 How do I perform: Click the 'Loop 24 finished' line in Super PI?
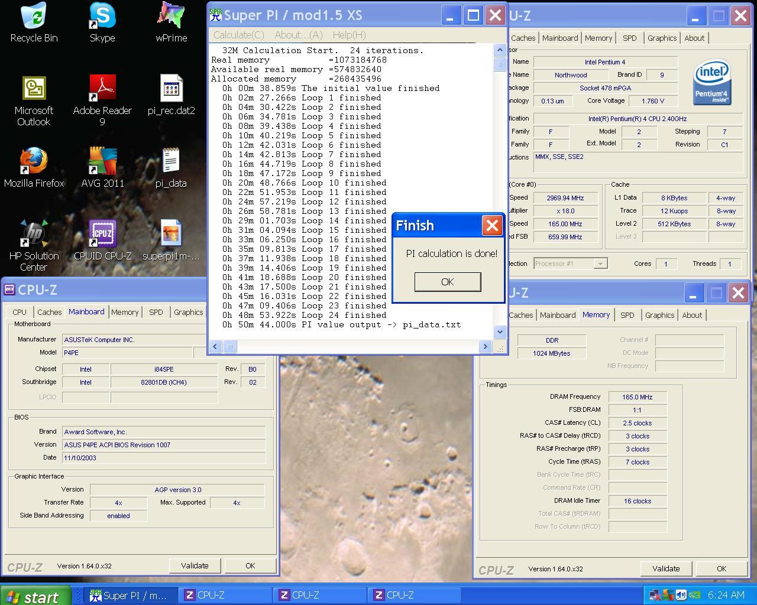tap(305, 315)
